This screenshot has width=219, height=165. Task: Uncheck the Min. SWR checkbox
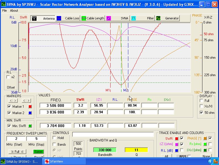[9, 126]
